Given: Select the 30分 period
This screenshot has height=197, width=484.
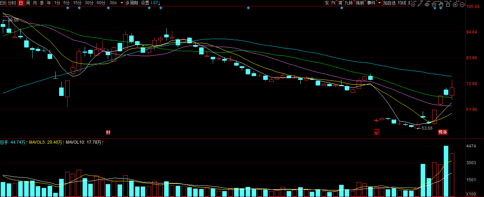Looking at the screenshot, I should 89,3.
